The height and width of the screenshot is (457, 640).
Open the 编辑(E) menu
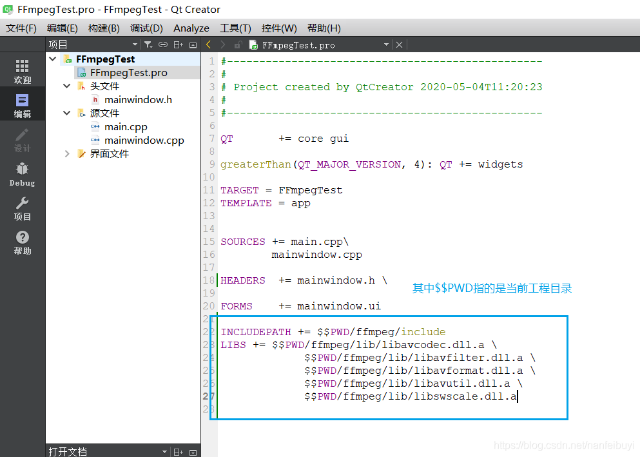[62, 28]
